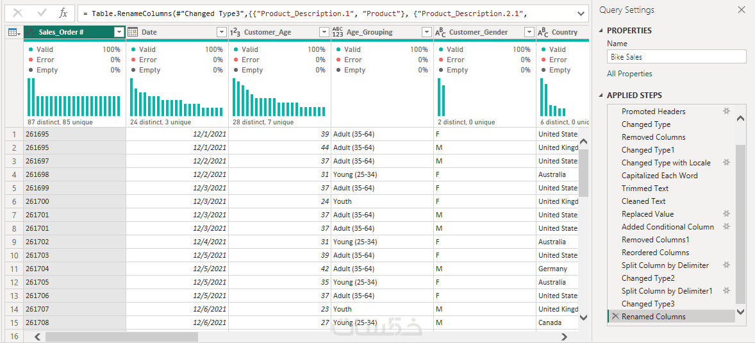This screenshot has height=343, width=755.
Task: Expand the formula bar with chevron
Action: pyautogui.click(x=581, y=13)
